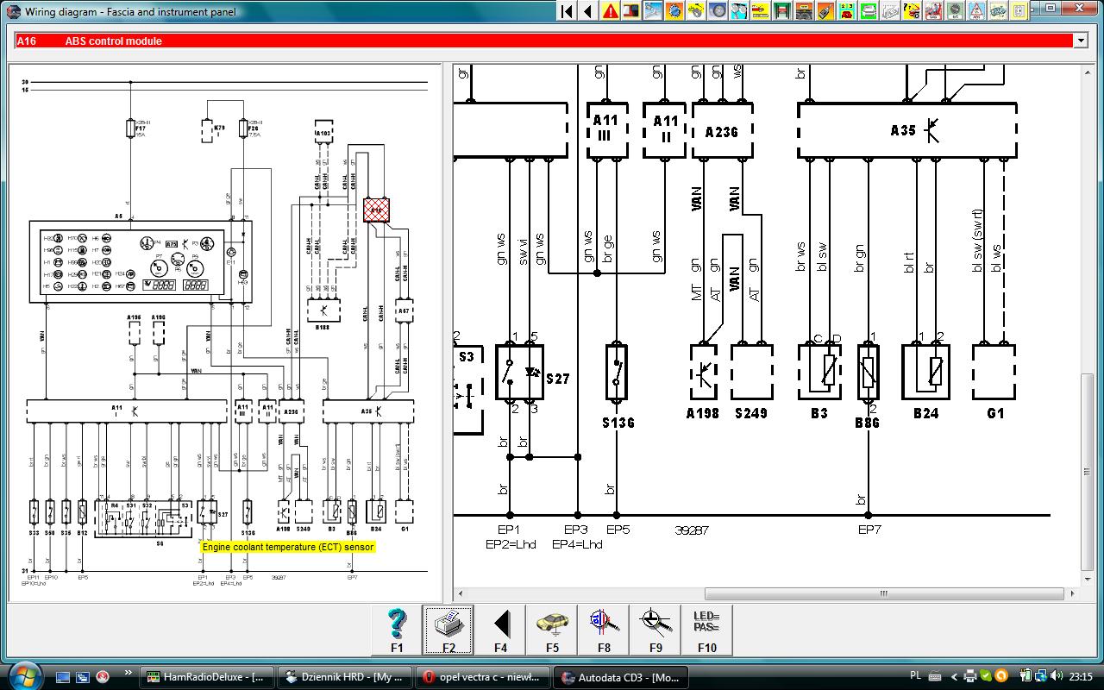
Task: Click the B86 label in enlarged diagram
Action: [867, 423]
